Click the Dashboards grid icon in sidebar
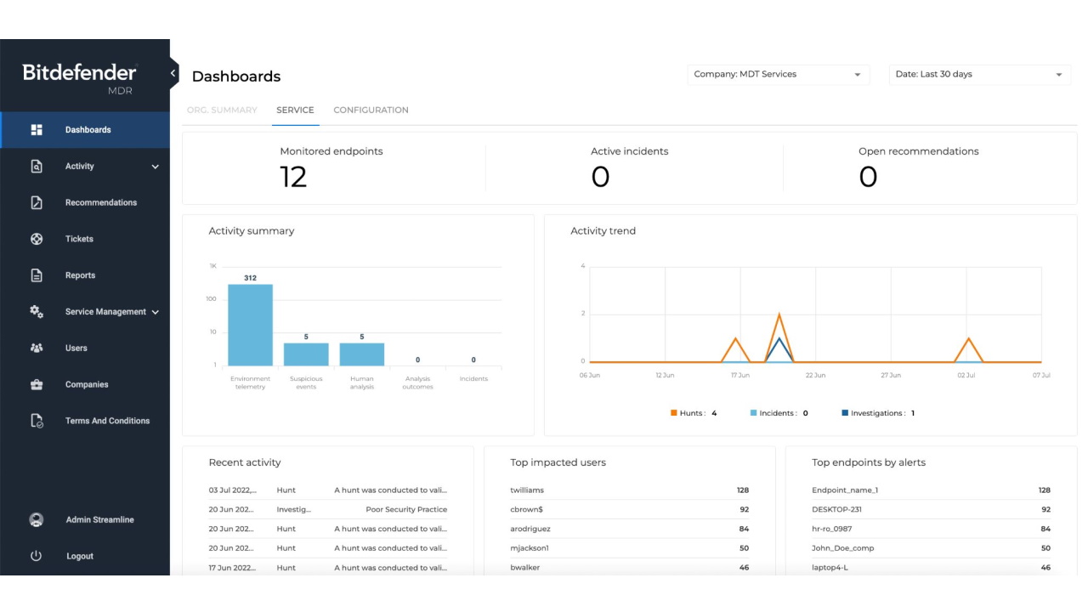1088x612 pixels. coord(37,130)
